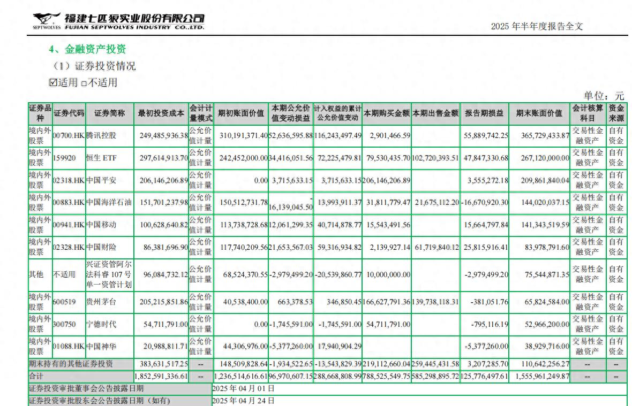Screen dimensions: 632x406
Task: Select the 报告期损益 column header
Action: (484, 113)
